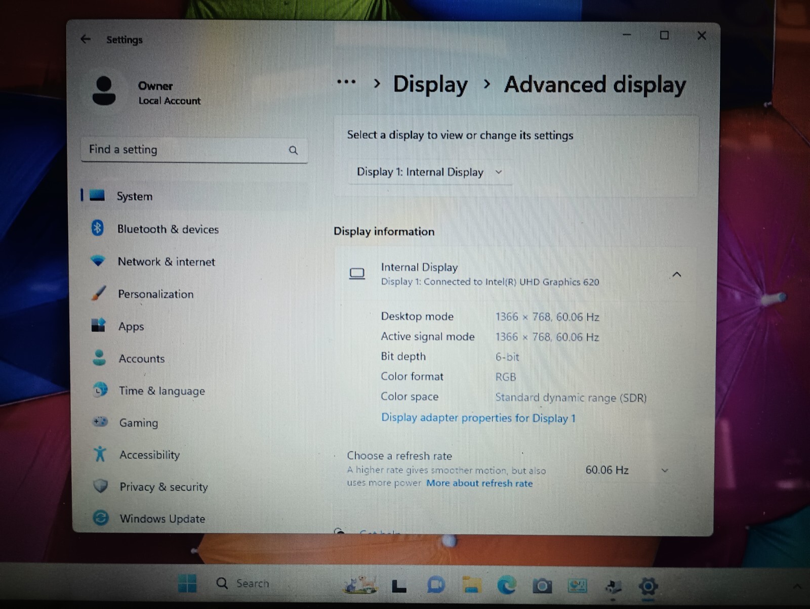
Task: Click the Bluetooth icon in the sidebar
Action: [x=98, y=228]
